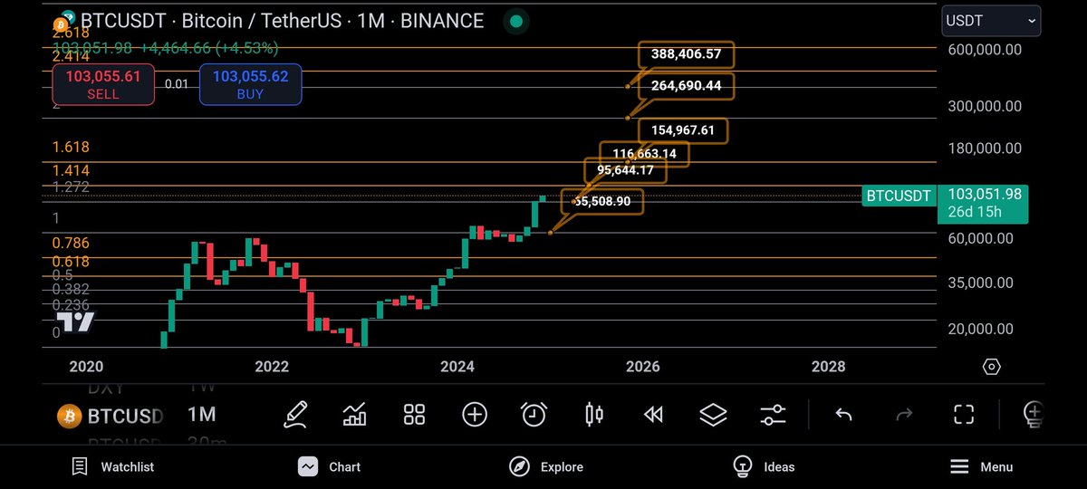Tap the 103,051.98 current price label
This screenshot has width=1087, height=489.
click(984, 194)
